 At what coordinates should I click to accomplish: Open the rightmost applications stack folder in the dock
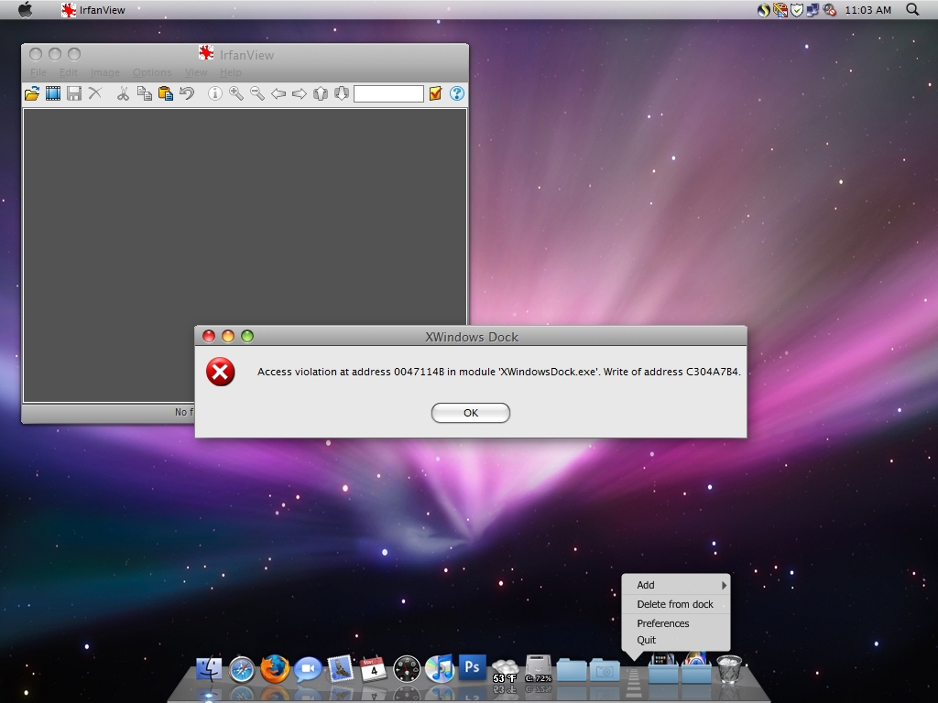[696, 667]
